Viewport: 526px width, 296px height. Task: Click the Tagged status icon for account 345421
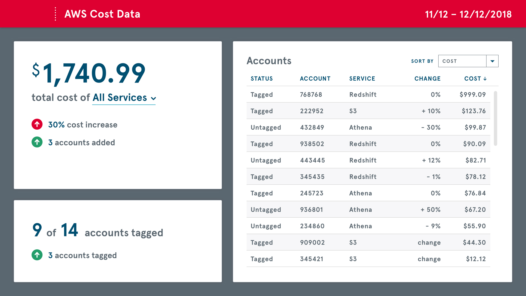coord(262,258)
